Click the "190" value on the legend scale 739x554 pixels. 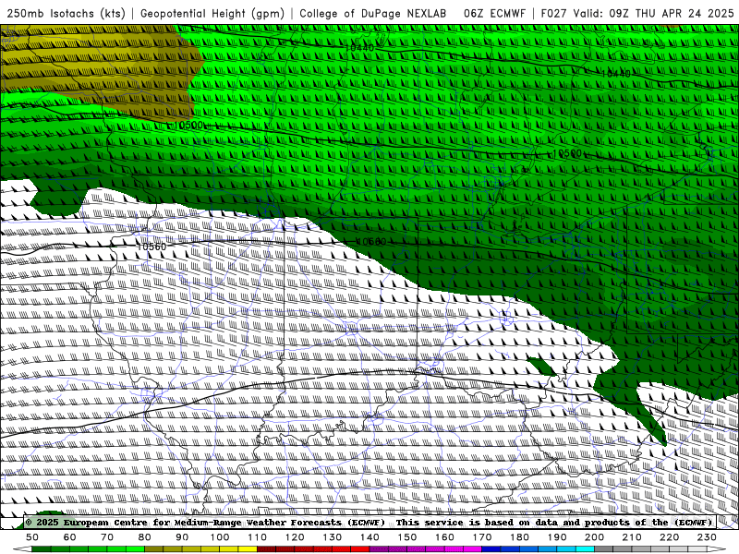557,537
